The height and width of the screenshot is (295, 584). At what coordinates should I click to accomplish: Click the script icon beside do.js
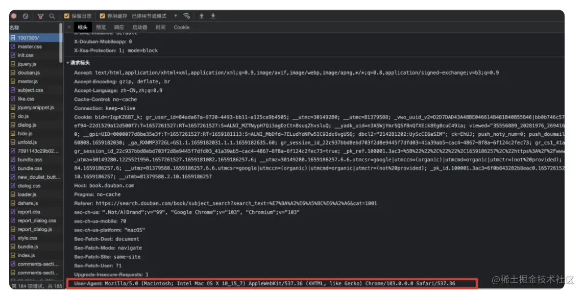pos(13,116)
